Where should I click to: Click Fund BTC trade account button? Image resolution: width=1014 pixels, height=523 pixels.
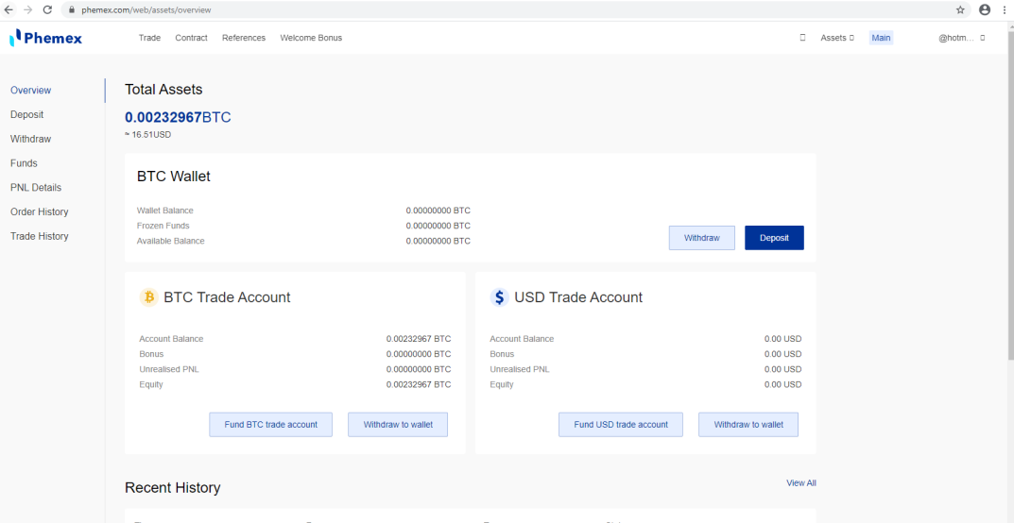tap(270, 425)
